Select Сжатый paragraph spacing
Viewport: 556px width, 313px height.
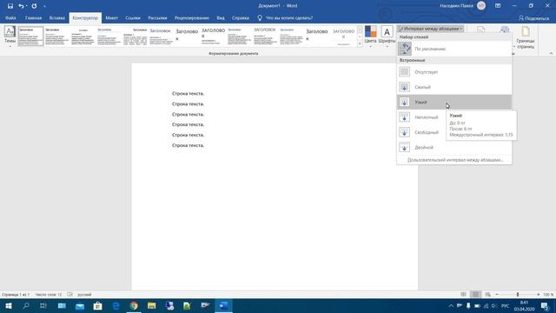453,87
